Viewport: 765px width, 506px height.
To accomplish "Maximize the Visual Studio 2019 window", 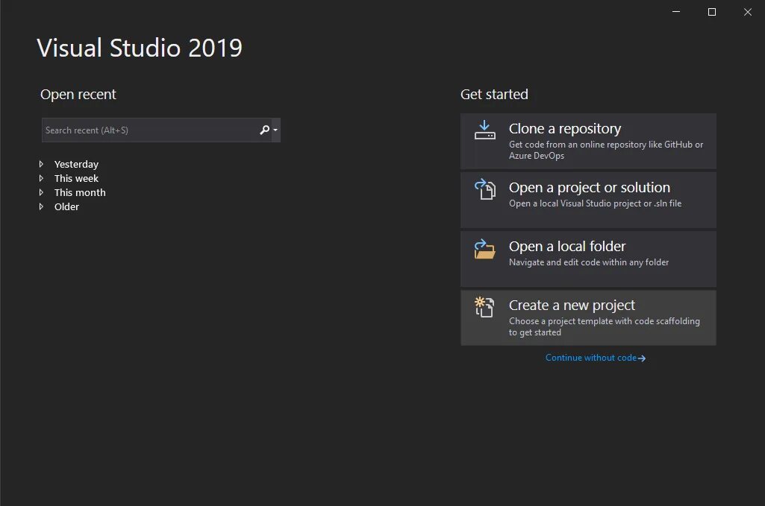I will 712,12.
